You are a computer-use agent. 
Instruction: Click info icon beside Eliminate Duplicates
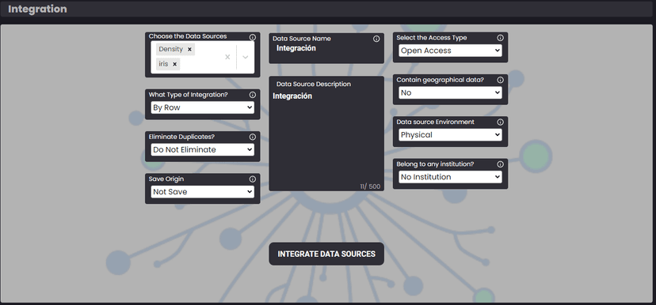(x=252, y=137)
